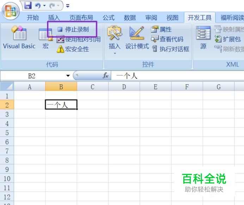The width and height of the screenshot is (244, 205).
Task: Select row 1 header
Action: 7,96
